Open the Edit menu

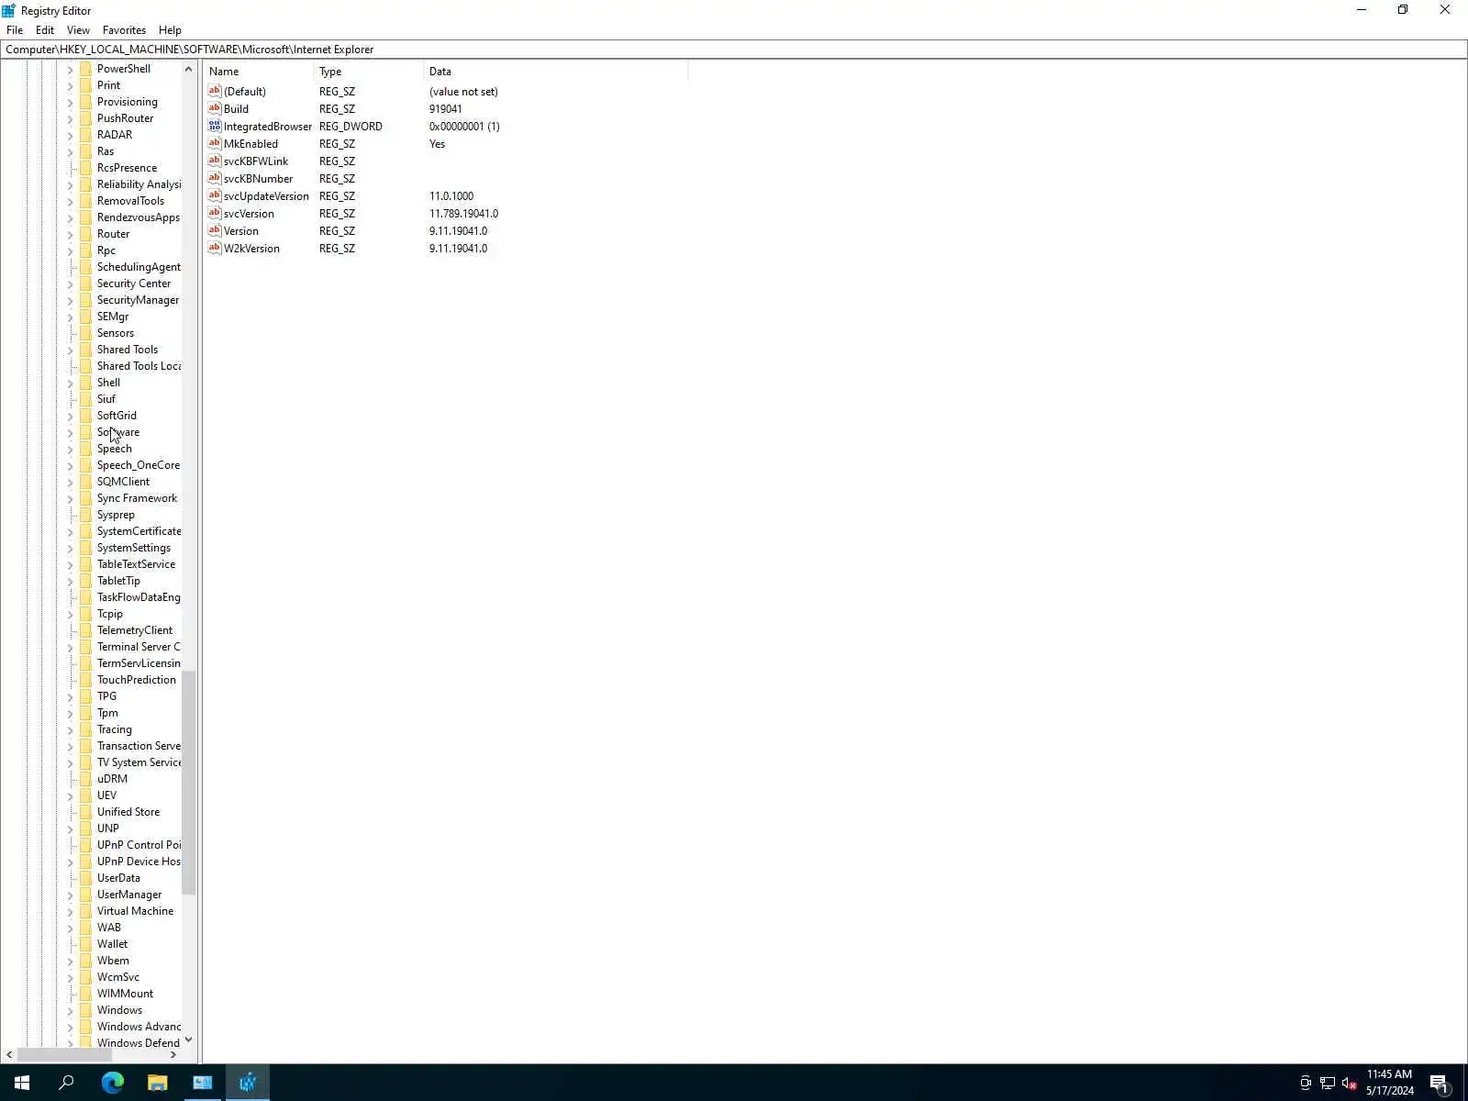[x=45, y=29]
